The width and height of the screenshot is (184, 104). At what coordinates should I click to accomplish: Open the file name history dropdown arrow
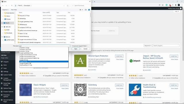(x=70, y=46)
